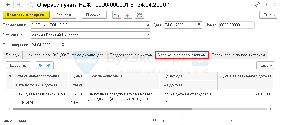Expand the Организация dropdown list

141,25
